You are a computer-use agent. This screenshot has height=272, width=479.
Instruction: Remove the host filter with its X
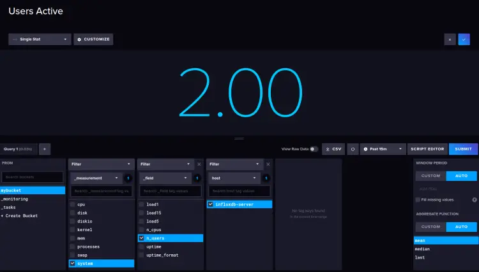(268, 164)
